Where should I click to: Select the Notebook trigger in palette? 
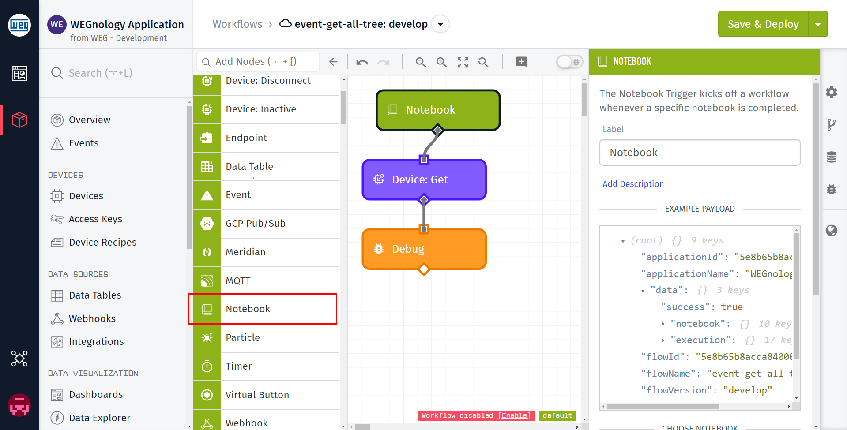coord(267,309)
